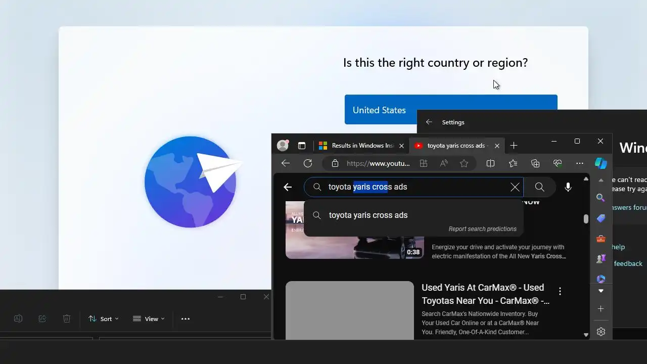Image resolution: width=647 pixels, height=364 pixels.
Task: Open the sidebar Search icon
Action: 601,198
